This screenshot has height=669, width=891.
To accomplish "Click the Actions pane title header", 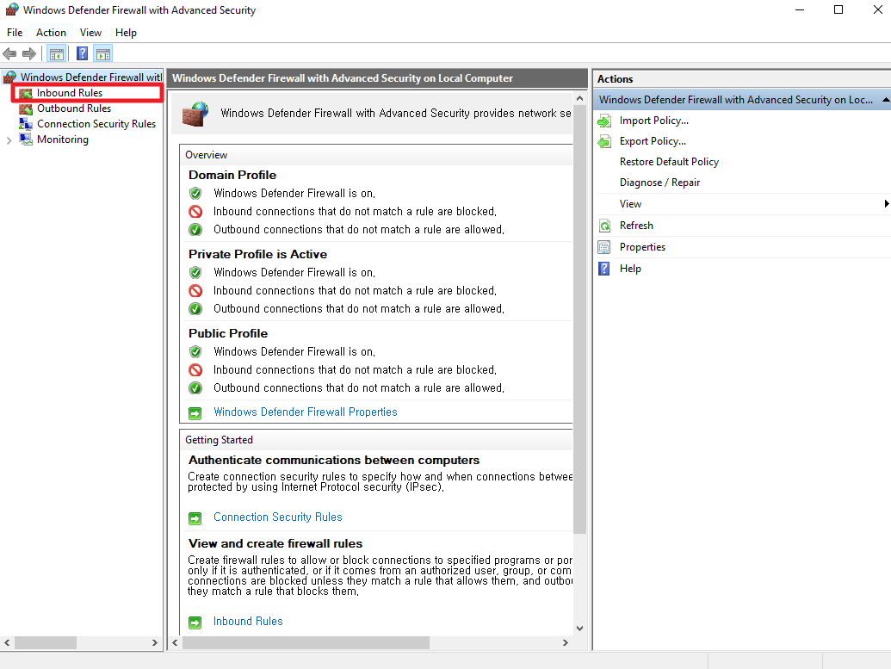I will click(x=741, y=79).
